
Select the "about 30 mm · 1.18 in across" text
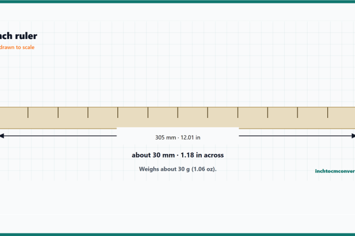[x=177, y=155]
